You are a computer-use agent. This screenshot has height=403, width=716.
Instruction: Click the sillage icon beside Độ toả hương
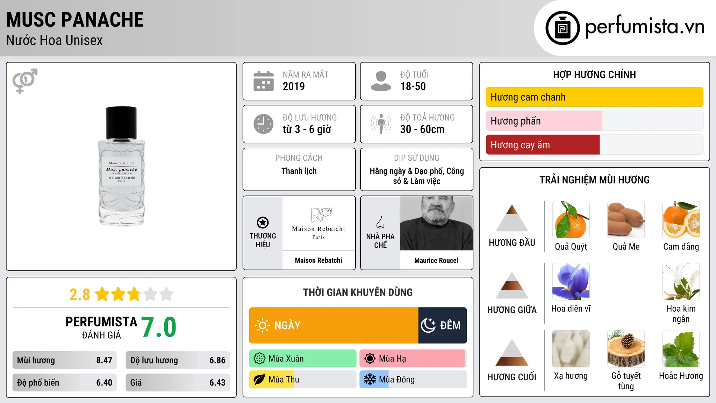pos(381,124)
